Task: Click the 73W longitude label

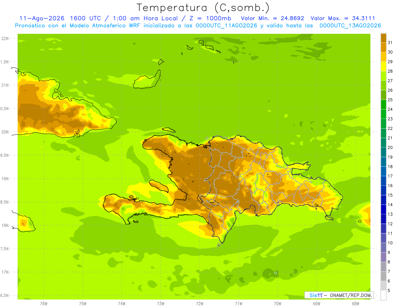Action: point(161,304)
